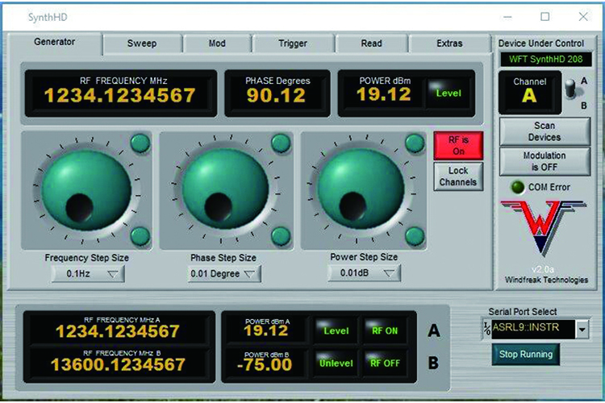Open the Extras tab
The height and width of the screenshot is (403, 605).
[449, 44]
